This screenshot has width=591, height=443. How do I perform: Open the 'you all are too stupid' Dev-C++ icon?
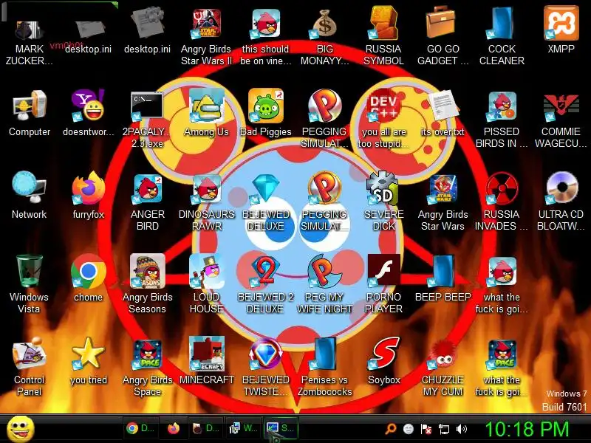click(383, 106)
